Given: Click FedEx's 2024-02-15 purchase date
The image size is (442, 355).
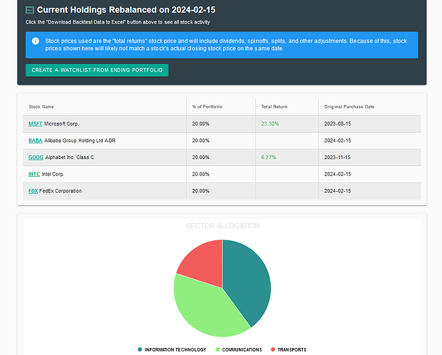Looking at the screenshot, I should click(338, 191).
